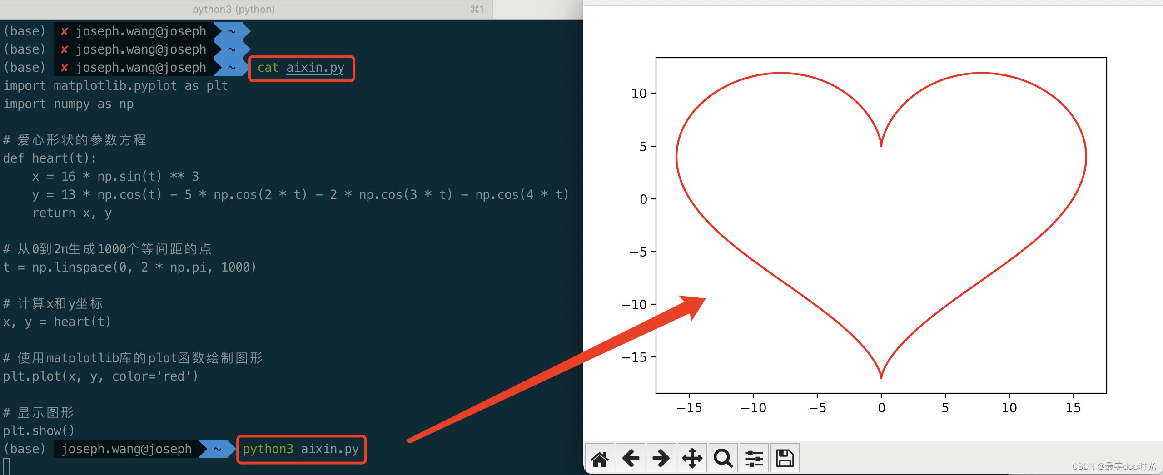Select the Pan axes tool
1163x475 pixels.
click(x=692, y=458)
